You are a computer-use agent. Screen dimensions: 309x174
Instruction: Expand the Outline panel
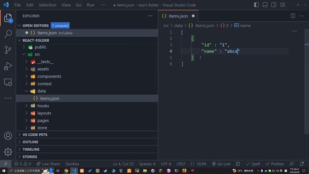pyautogui.click(x=87, y=142)
